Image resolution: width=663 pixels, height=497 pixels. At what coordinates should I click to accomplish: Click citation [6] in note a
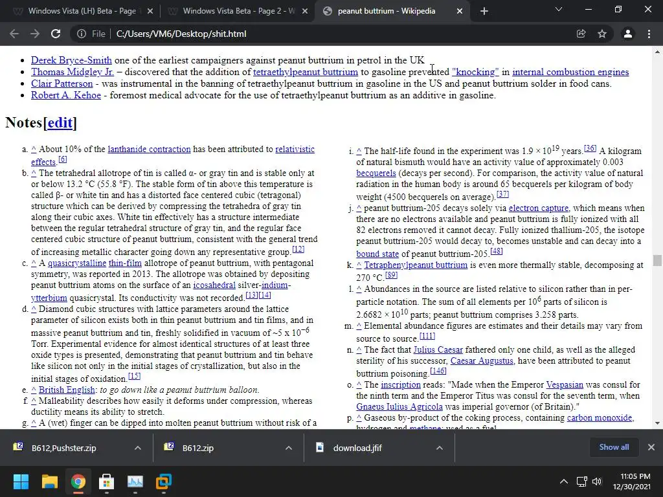(x=63, y=159)
